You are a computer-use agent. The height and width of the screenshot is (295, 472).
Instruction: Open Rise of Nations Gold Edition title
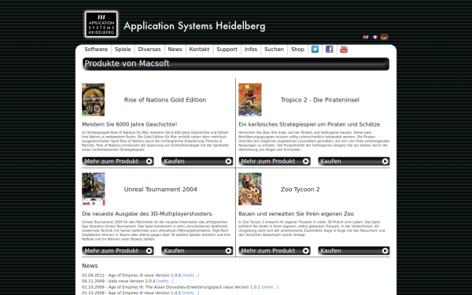[165, 100]
